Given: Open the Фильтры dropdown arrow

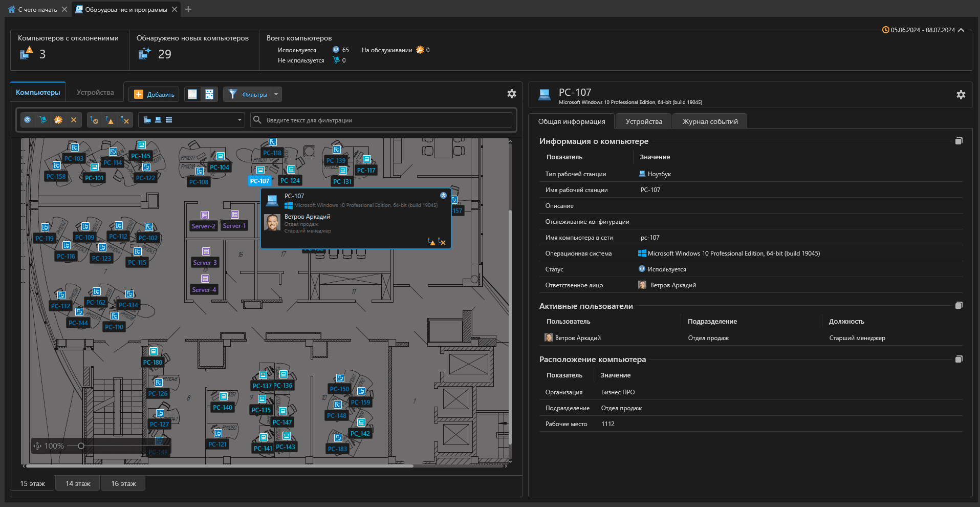Looking at the screenshot, I should 276,94.
